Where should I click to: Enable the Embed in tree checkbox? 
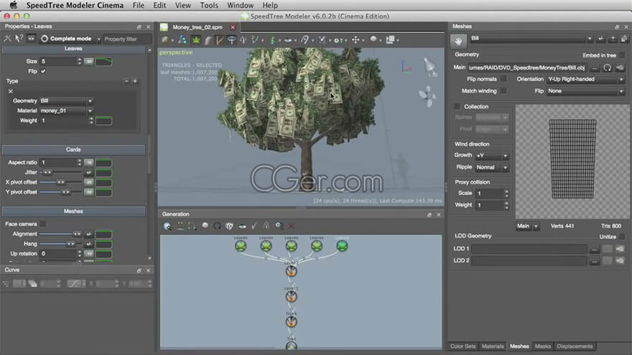pyautogui.click(x=622, y=55)
